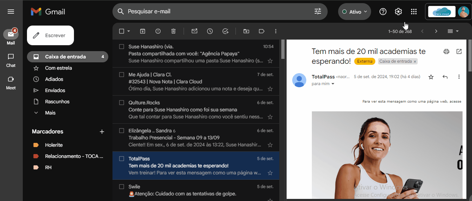Star the Elizângela Sandra email

[270, 145]
